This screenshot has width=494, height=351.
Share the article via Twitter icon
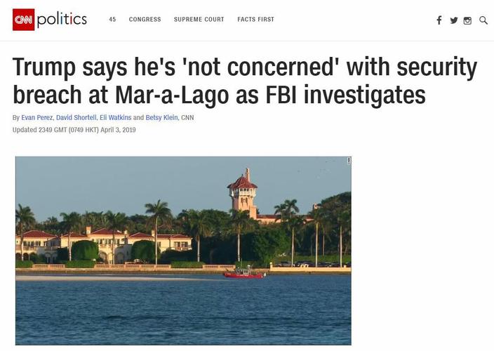tap(453, 20)
